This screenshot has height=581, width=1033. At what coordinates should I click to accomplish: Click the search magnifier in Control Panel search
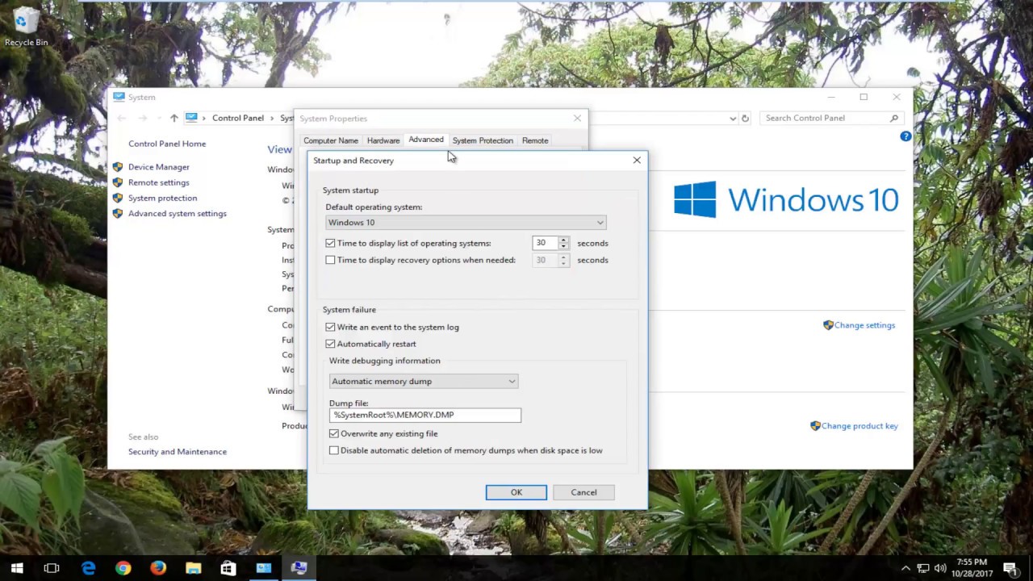[893, 118]
